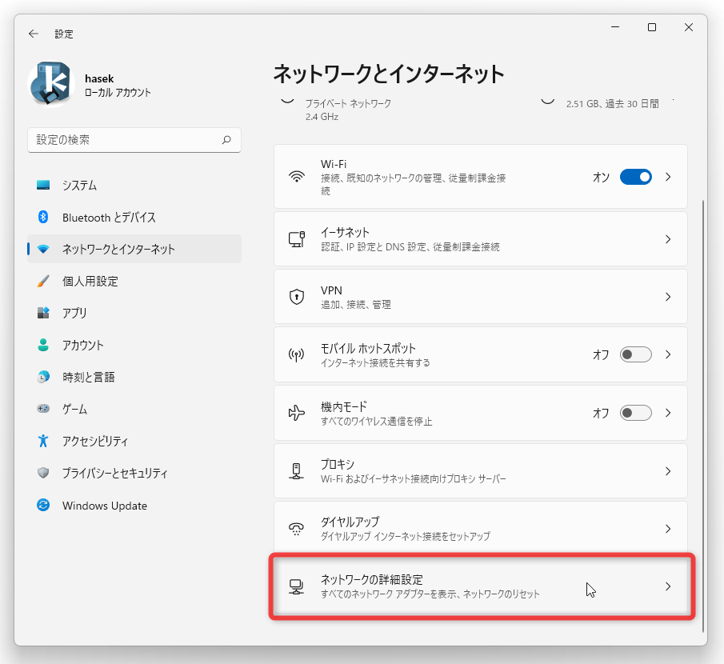The width and height of the screenshot is (724, 664).
Task: Click the Bluetooth icon in sidebar
Action: (x=43, y=217)
